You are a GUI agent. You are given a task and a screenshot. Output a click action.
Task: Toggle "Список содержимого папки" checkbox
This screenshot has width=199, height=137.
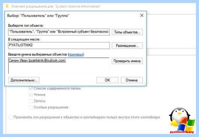(x=31, y=88)
